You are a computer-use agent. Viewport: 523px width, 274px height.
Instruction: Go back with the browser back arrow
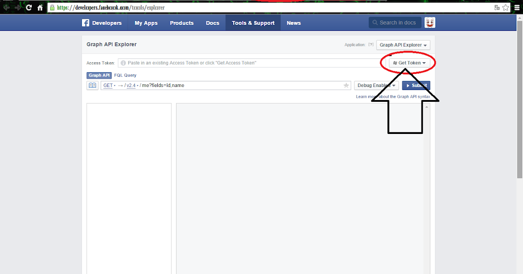[x=7, y=8]
